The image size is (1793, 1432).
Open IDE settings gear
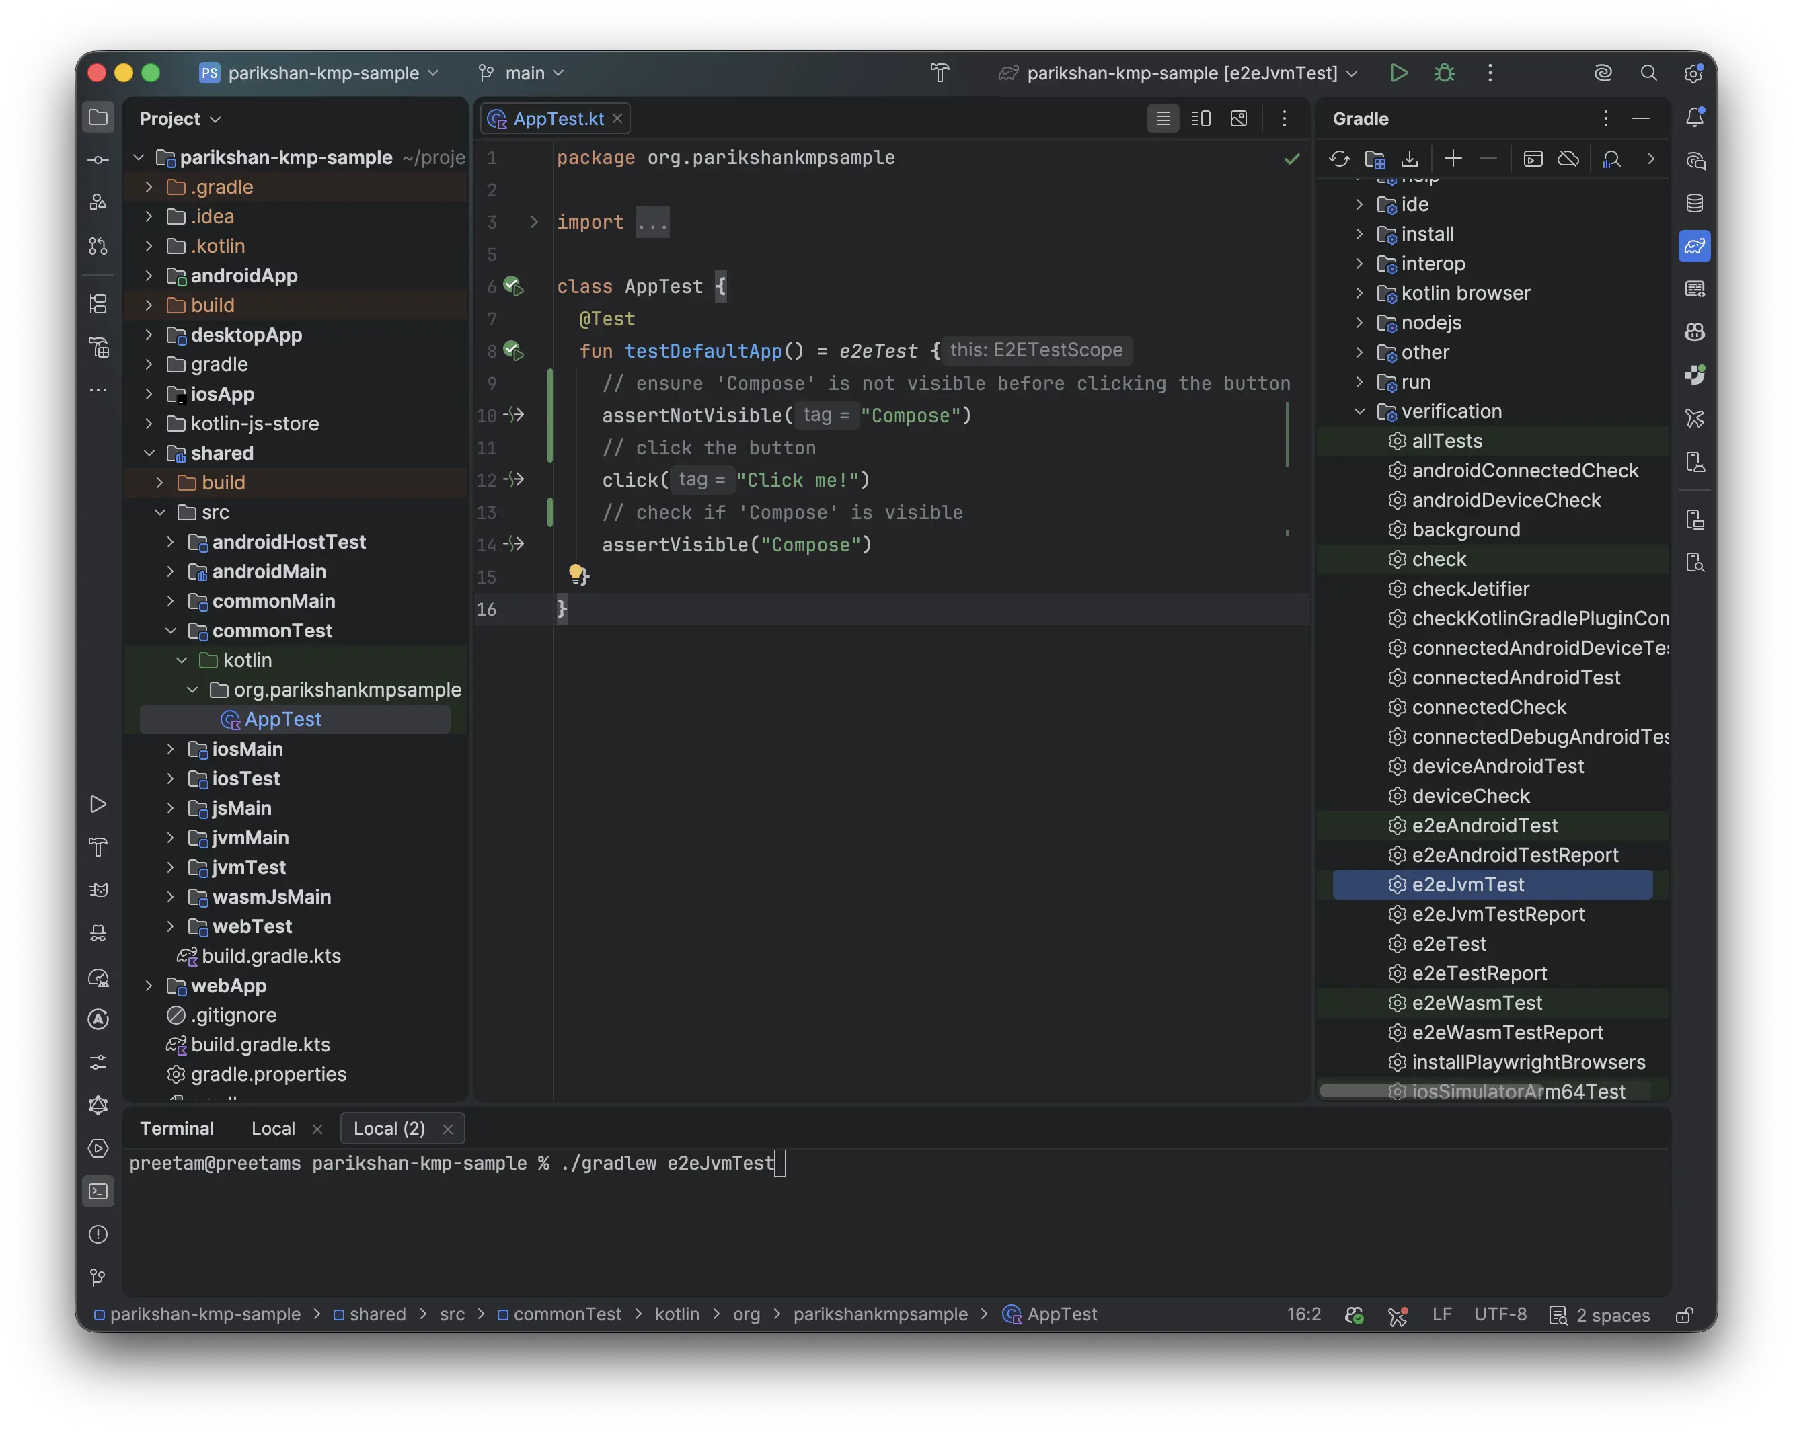1693,73
